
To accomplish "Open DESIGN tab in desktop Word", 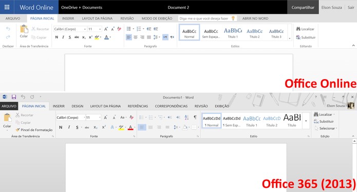I will click(78, 106).
